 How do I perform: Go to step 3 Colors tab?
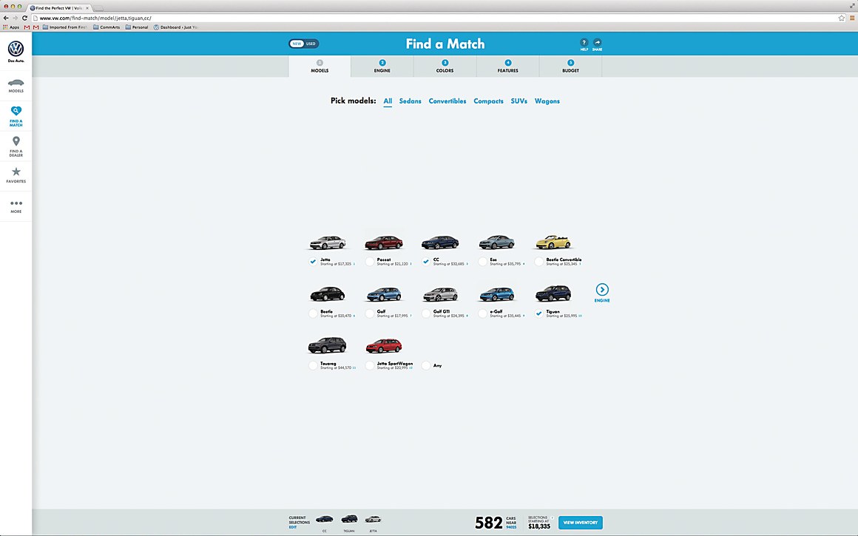coord(445,67)
